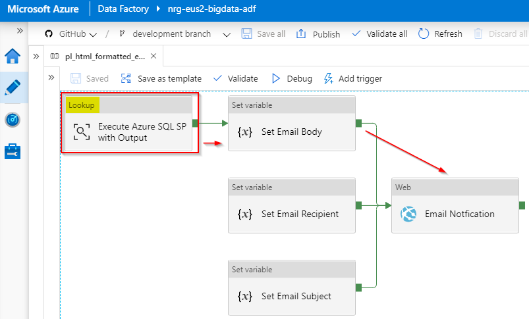The image size is (529, 319).
Task: Click Validate all
Action: [x=379, y=34]
